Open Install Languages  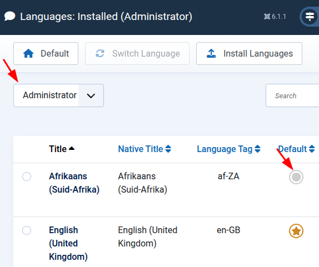point(249,54)
